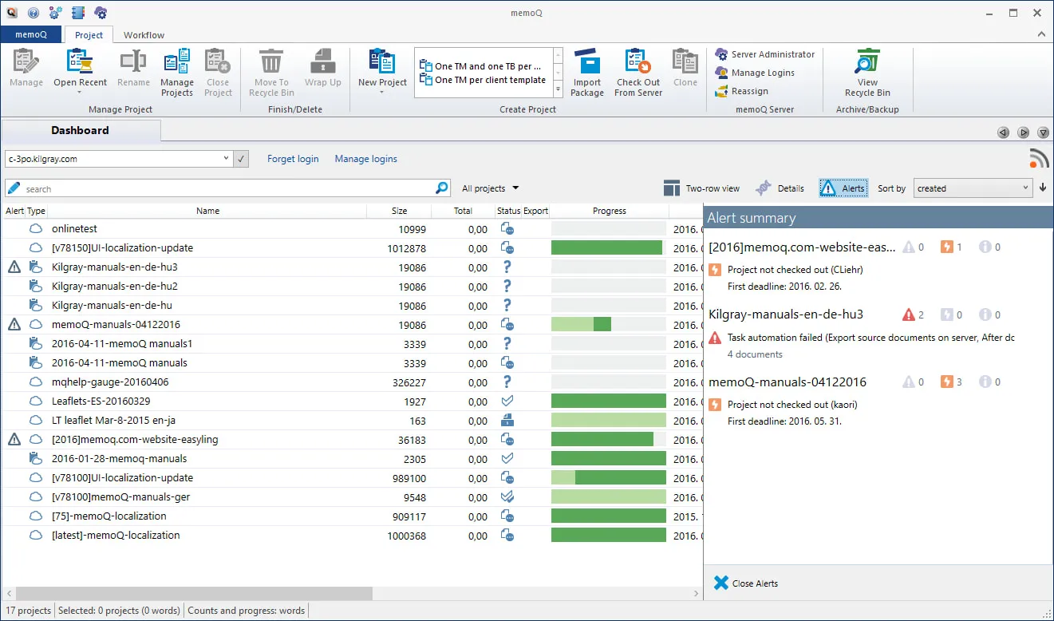Click the RSS feed icon
The height and width of the screenshot is (621, 1054).
pos(1038,157)
